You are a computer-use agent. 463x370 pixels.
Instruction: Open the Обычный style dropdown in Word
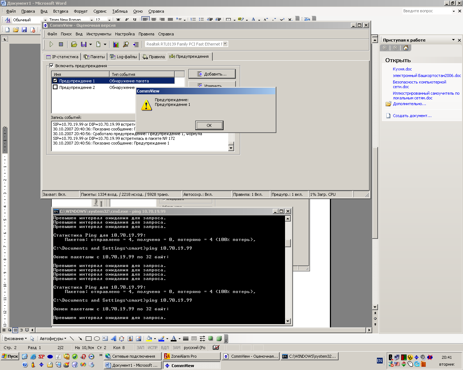(x=45, y=20)
